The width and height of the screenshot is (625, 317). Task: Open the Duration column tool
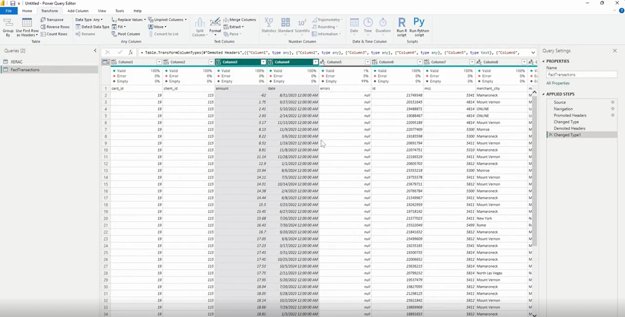383,26
